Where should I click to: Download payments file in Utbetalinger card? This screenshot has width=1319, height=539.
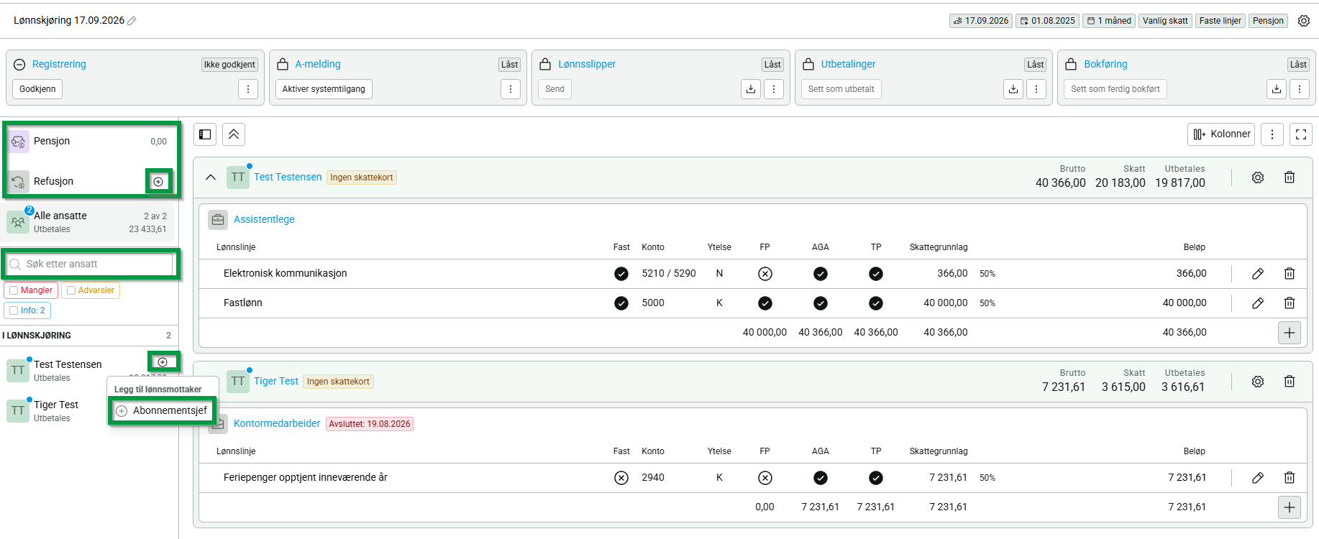point(1013,89)
